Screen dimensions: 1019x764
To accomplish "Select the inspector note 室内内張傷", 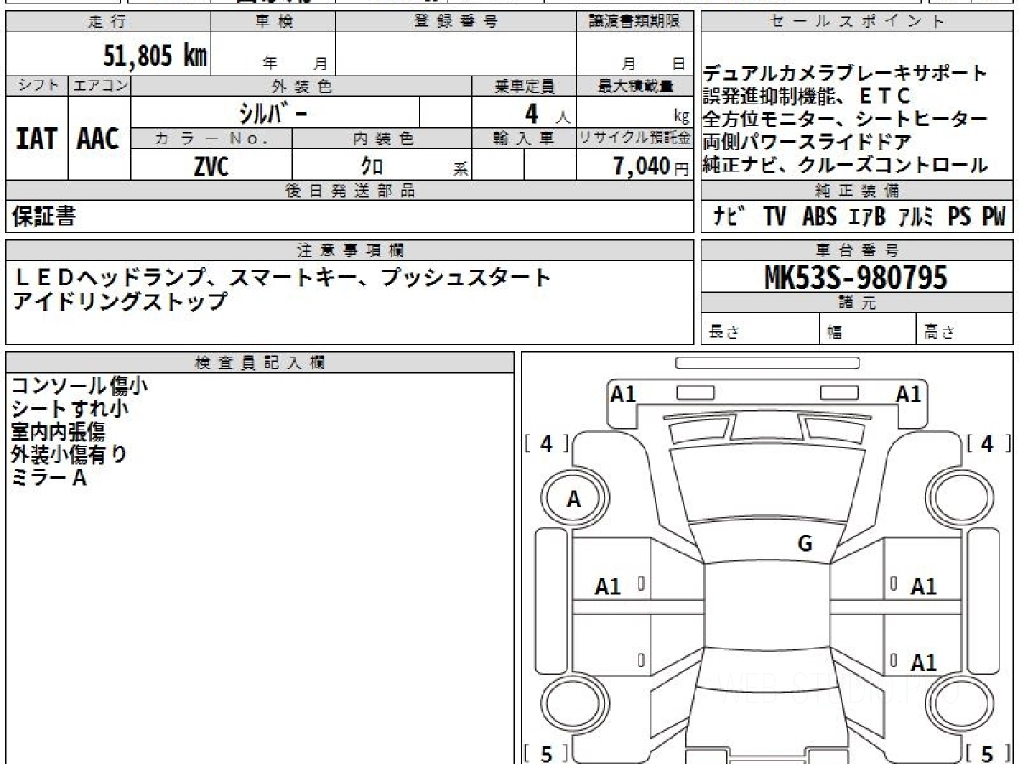I will (58, 432).
